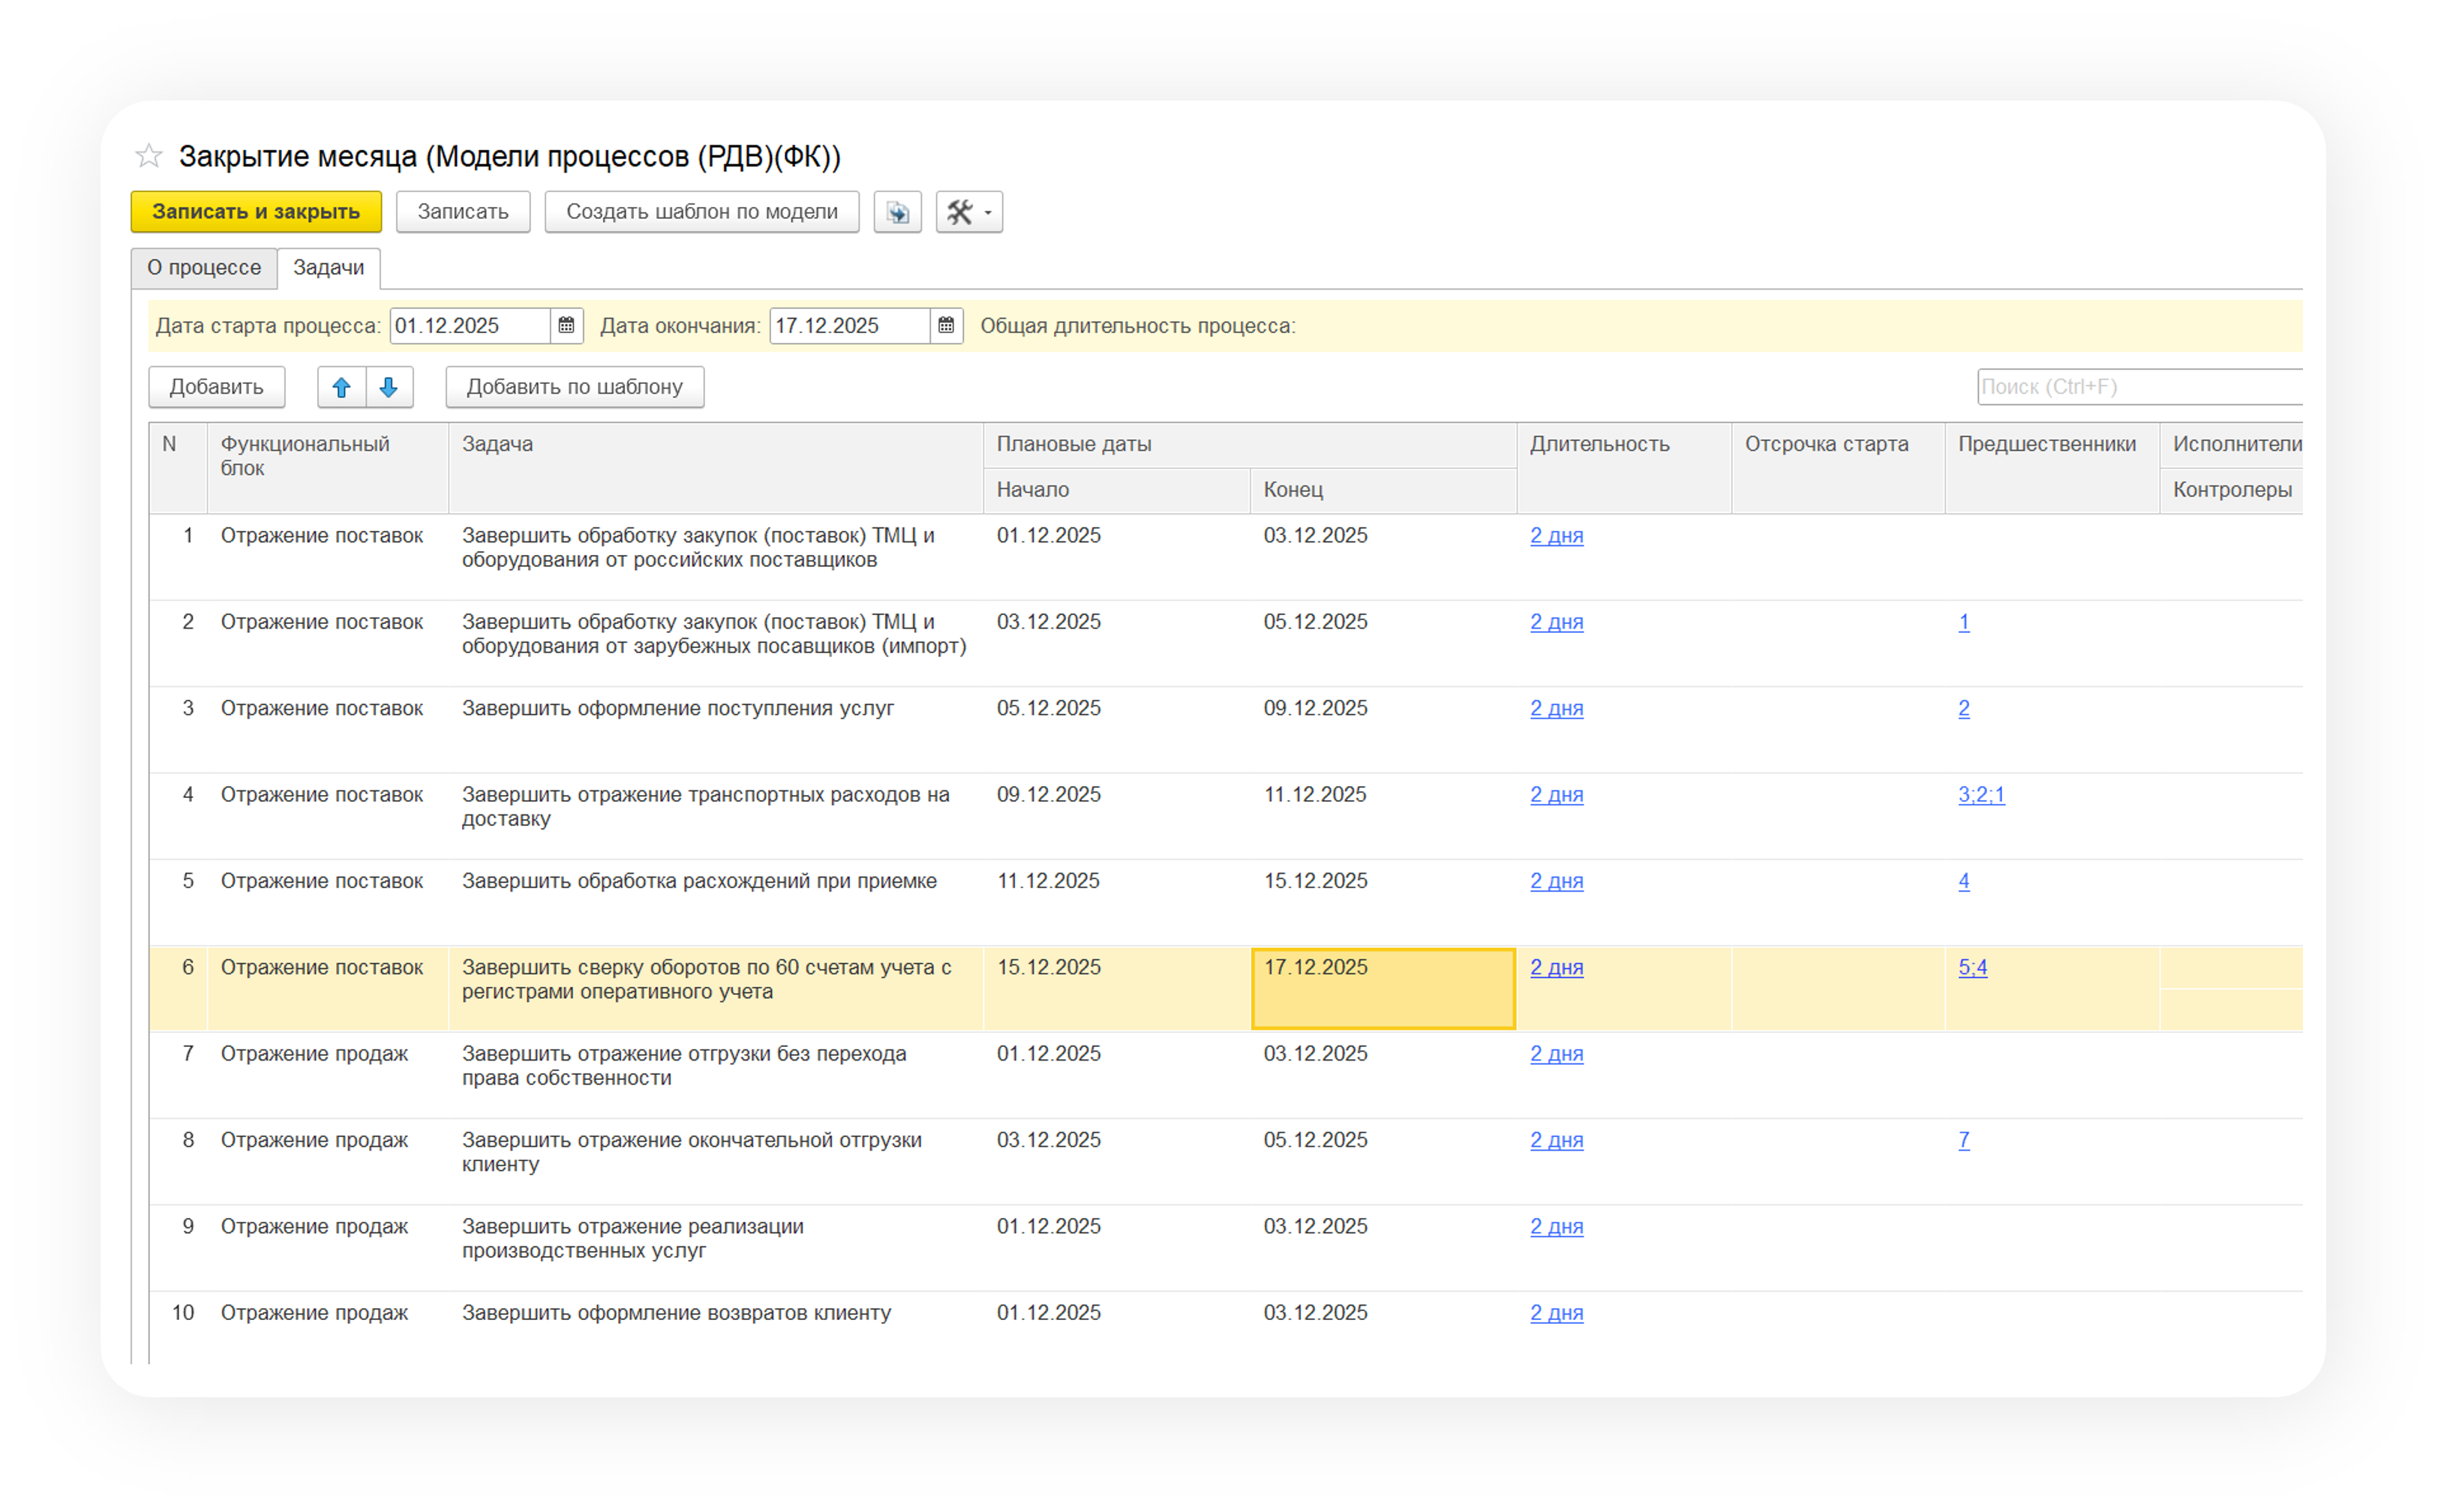Move the row down with the blue arrow
This screenshot has height=1512, width=2441.
click(x=389, y=387)
